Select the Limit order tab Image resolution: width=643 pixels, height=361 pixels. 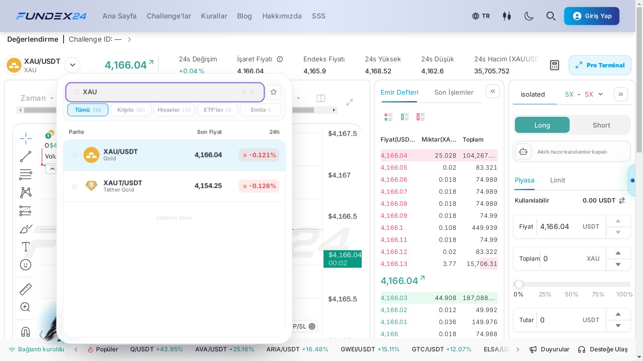557,180
